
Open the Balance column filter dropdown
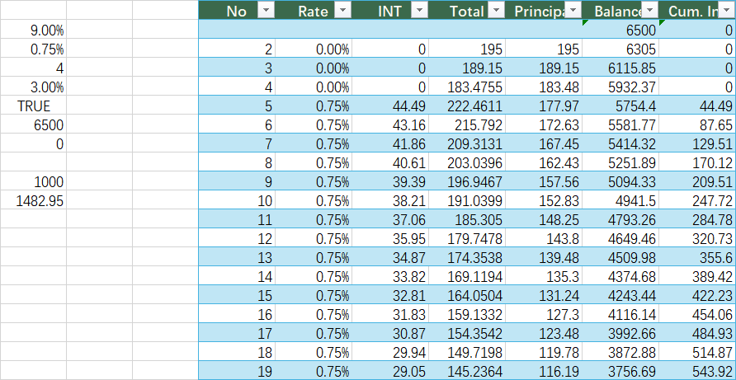pos(649,10)
